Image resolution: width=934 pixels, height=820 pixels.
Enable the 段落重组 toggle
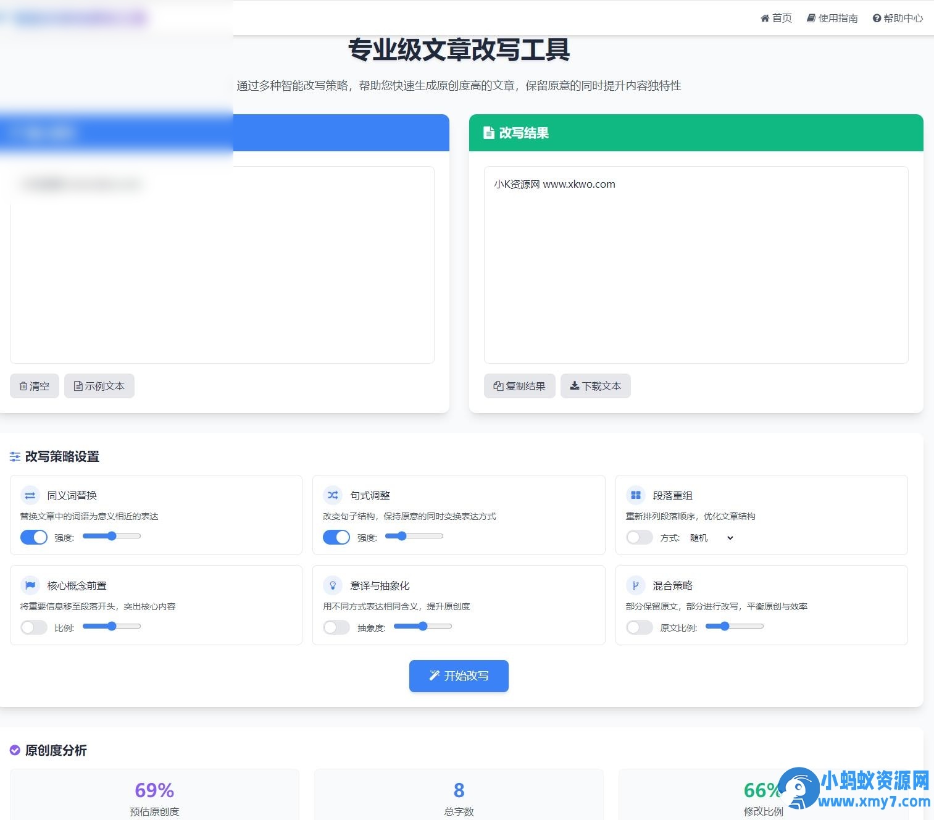point(639,537)
